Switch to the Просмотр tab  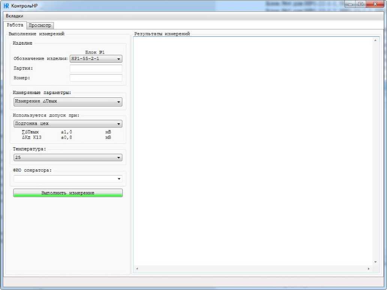pos(40,25)
